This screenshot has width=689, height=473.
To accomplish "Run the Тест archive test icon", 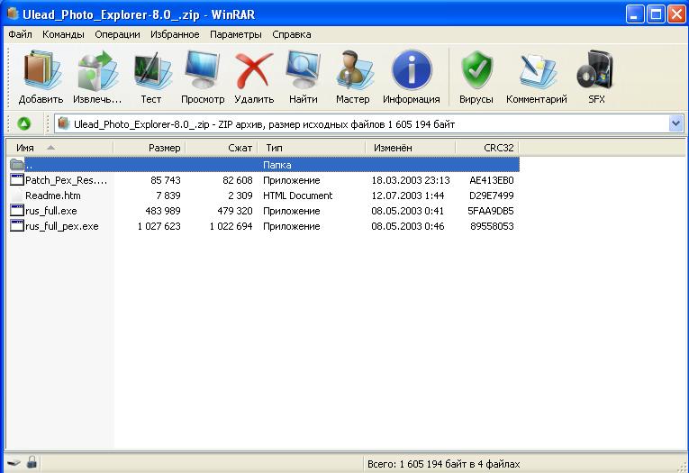I will (151, 70).
